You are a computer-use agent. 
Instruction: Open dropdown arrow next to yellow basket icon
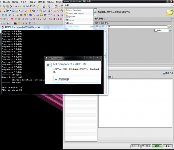[x=28, y=15]
